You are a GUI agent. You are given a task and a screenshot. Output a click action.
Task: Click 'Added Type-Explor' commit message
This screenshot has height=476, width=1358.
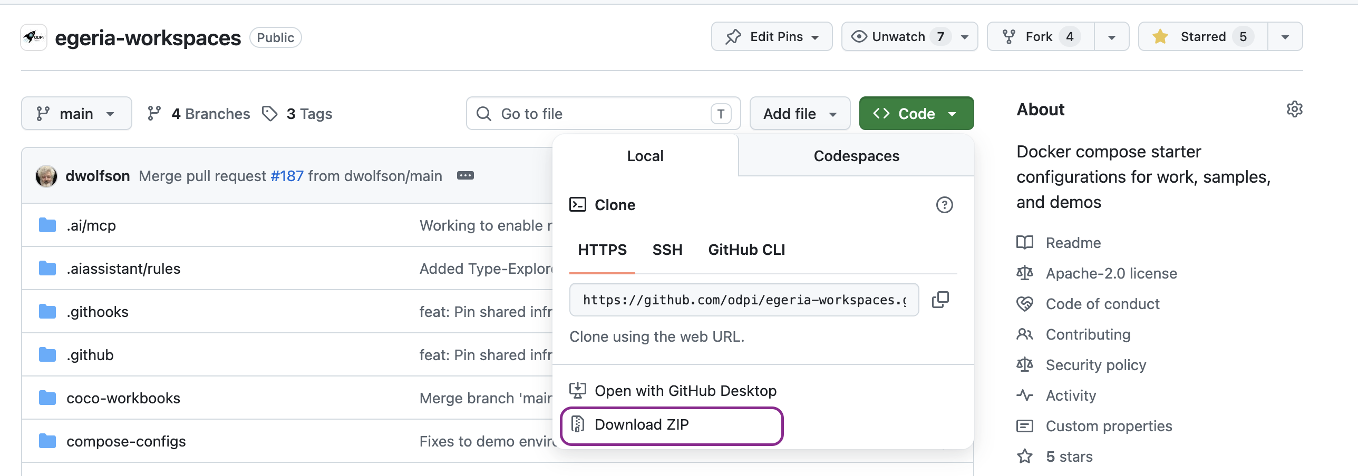coord(486,269)
